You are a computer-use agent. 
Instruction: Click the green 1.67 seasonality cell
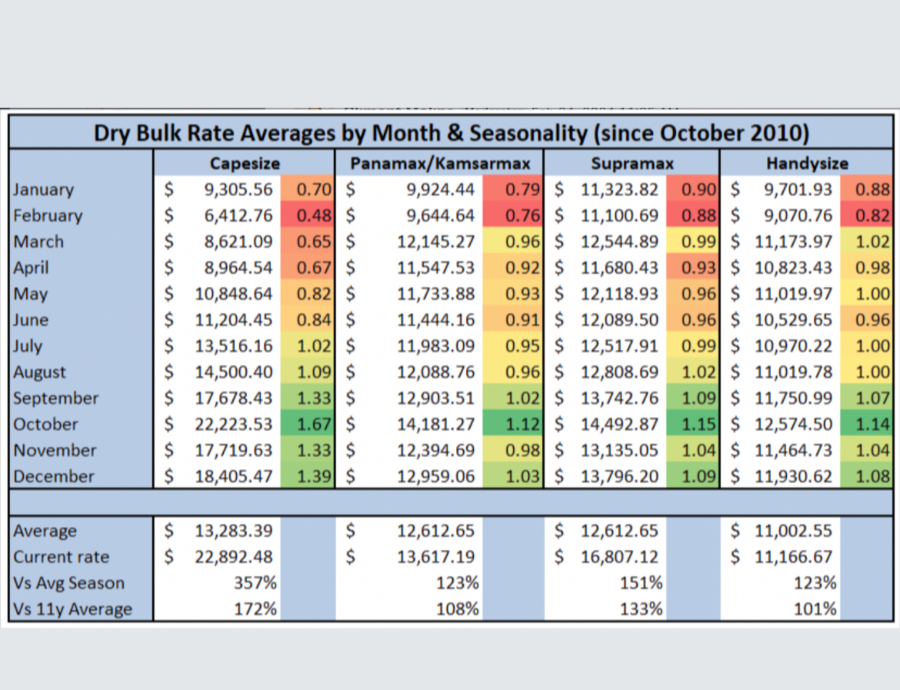308,425
